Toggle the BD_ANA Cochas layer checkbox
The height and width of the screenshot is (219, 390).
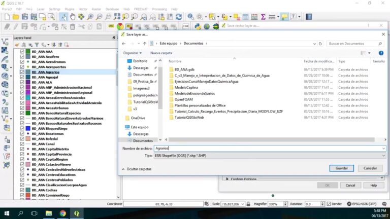click(x=22, y=190)
